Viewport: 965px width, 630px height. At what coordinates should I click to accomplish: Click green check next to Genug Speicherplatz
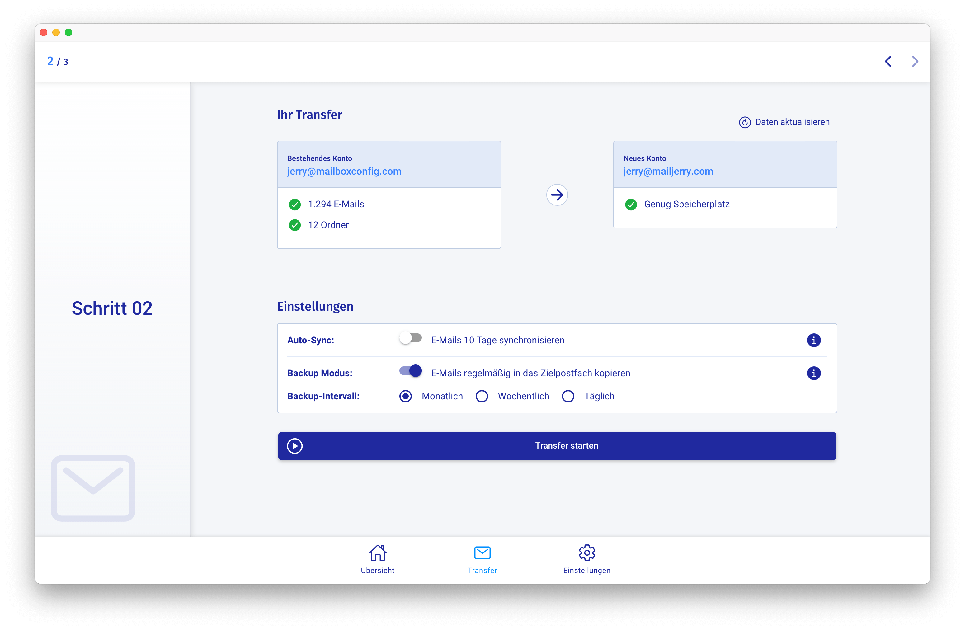[631, 204]
